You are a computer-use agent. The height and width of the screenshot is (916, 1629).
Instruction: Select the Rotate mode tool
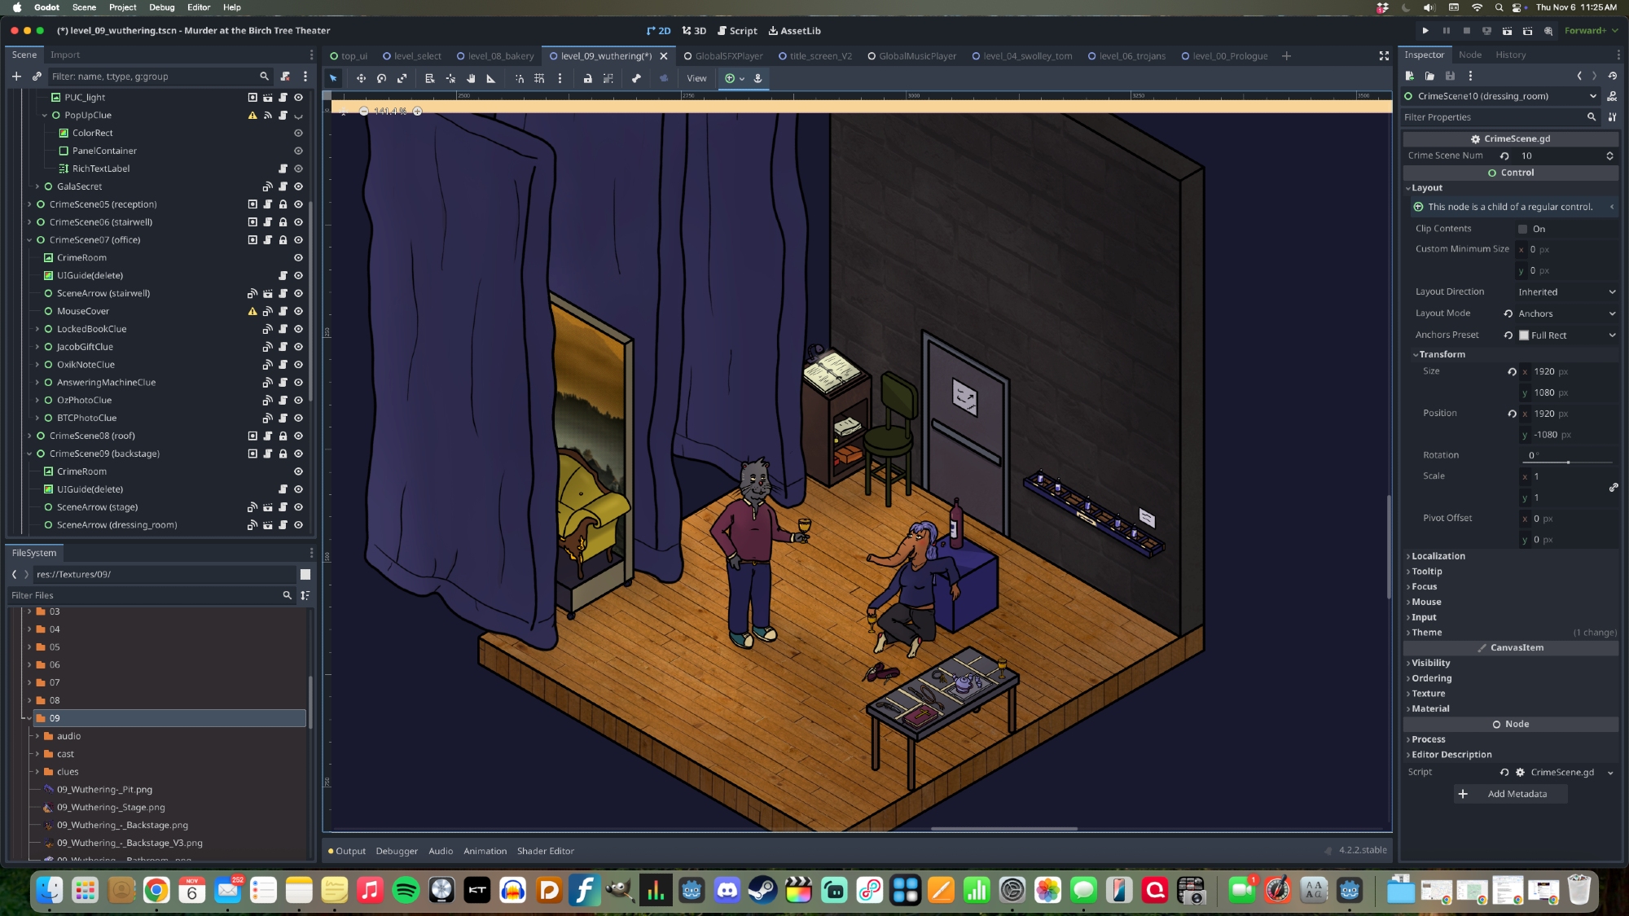click(381, 78)
